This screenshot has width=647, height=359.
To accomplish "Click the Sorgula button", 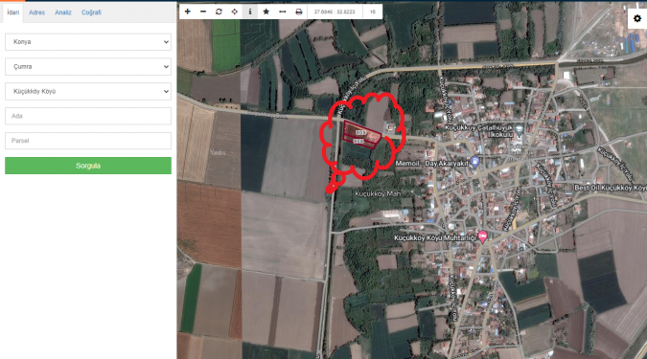I will pos(88,166).
